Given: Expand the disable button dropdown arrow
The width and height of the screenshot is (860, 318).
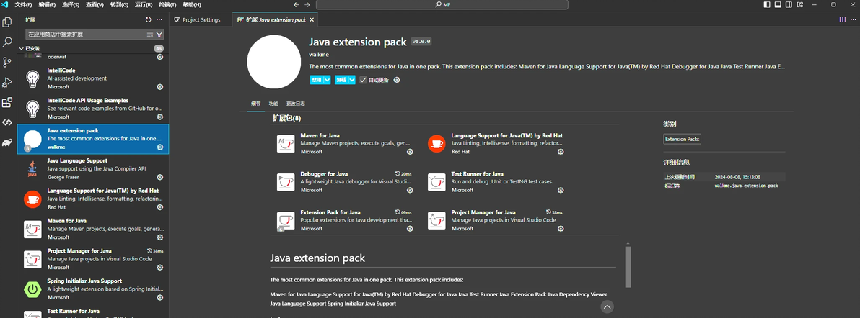Looking at the screenshot, I should [x=327, y=80].
